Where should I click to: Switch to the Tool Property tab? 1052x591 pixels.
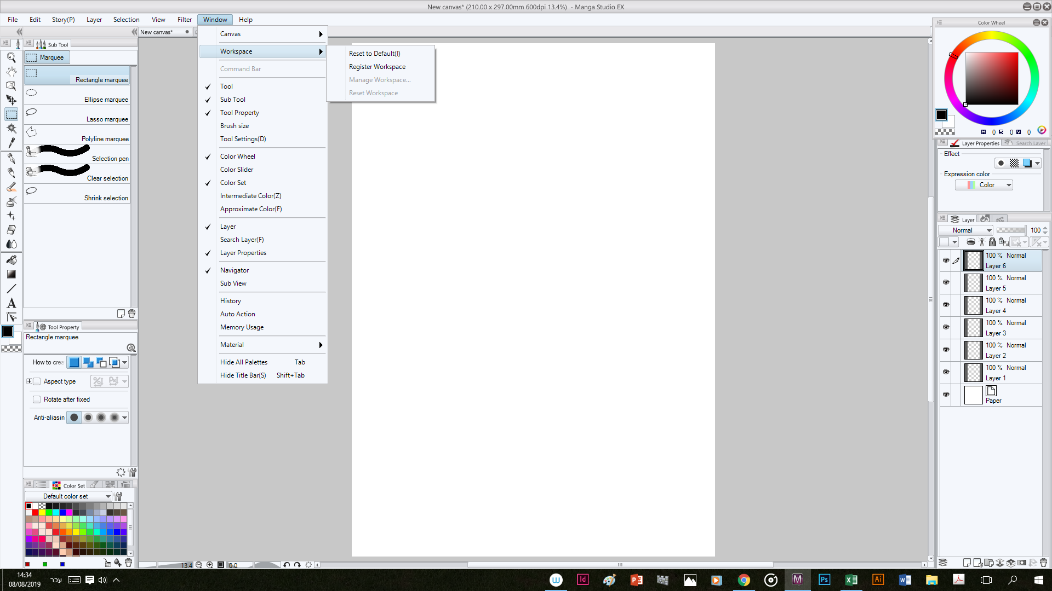point(60,326)
